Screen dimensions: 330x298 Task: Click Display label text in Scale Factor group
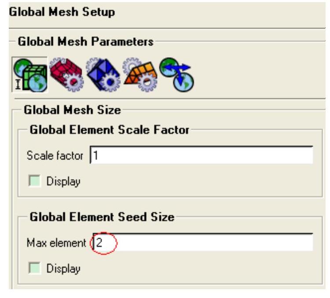(63, 181)
